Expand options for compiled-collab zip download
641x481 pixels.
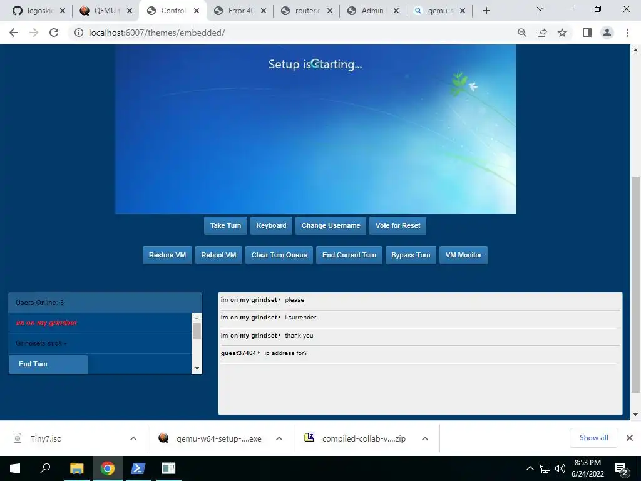pos(425,438)
